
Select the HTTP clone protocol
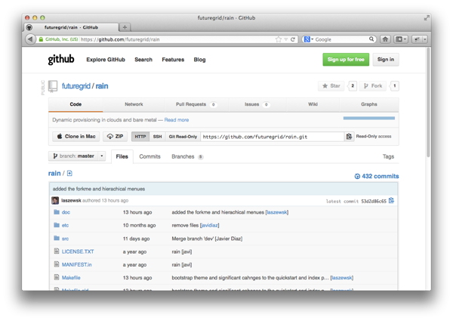(x=140, y=137)
